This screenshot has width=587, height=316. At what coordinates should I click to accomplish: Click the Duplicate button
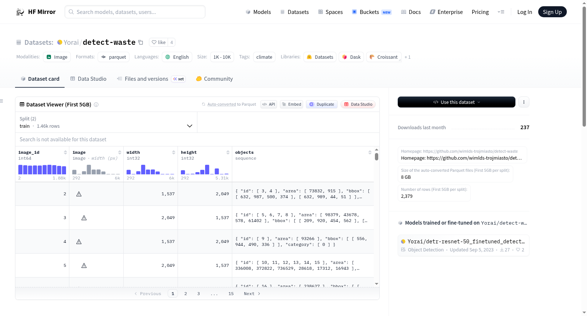pos(322,104)
